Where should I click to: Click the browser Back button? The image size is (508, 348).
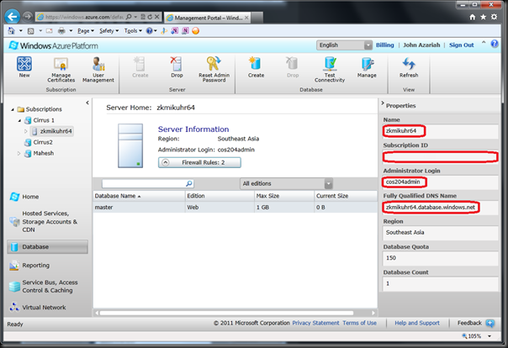pyautogui.click(x=13, y=17)
